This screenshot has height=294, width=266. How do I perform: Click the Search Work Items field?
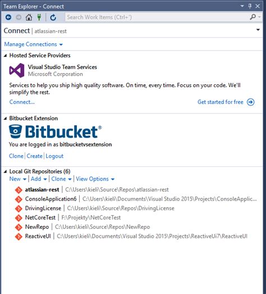click(x=157, y=17)
